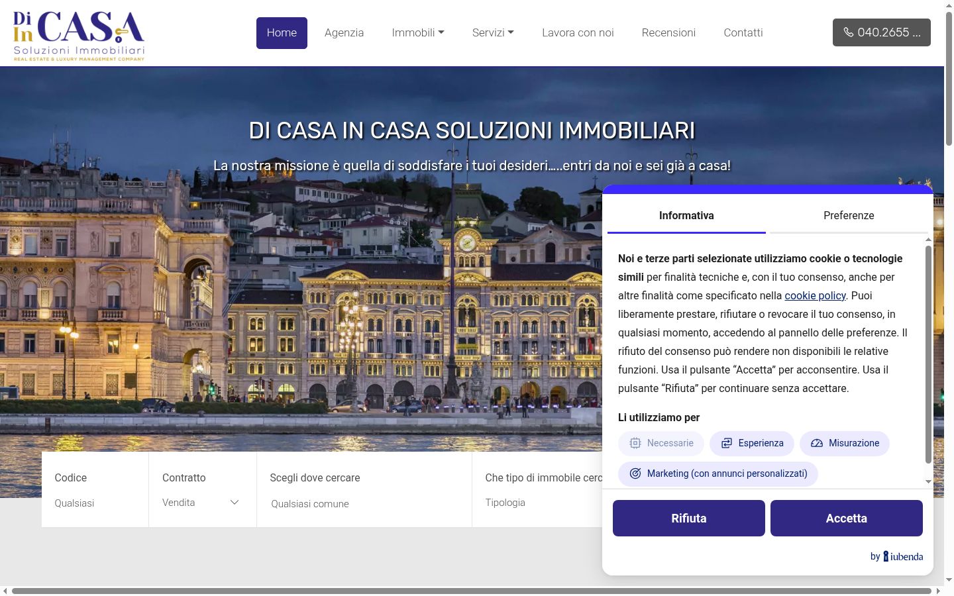Click the Esperienza chip icon

pyautogui.click(x=727, y=444)
